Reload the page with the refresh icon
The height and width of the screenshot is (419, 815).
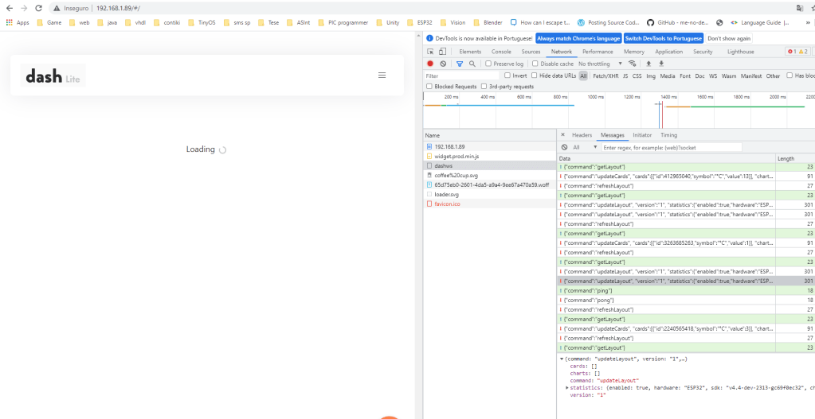pos(38,8)
